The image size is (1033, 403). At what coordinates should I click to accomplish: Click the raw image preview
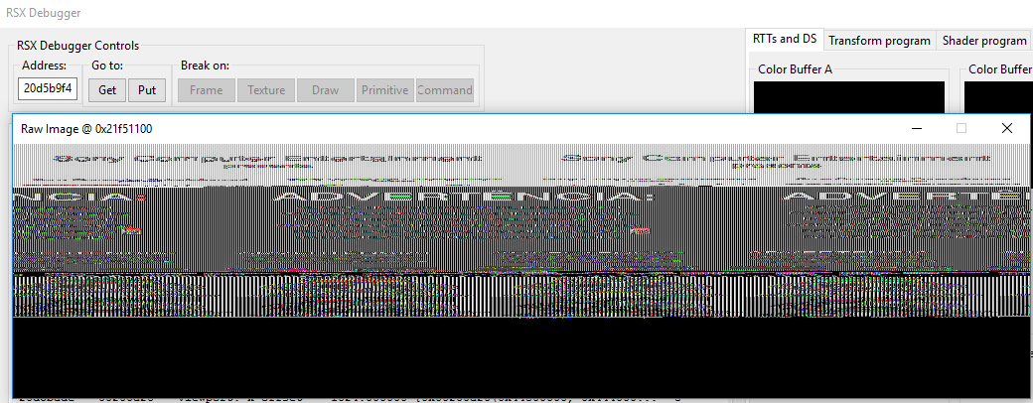click(x=521, y=270)
